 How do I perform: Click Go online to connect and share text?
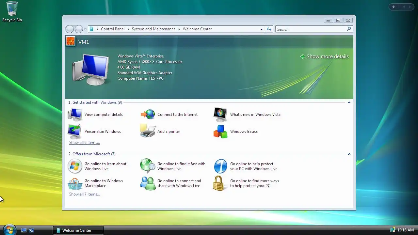[179, 183]
